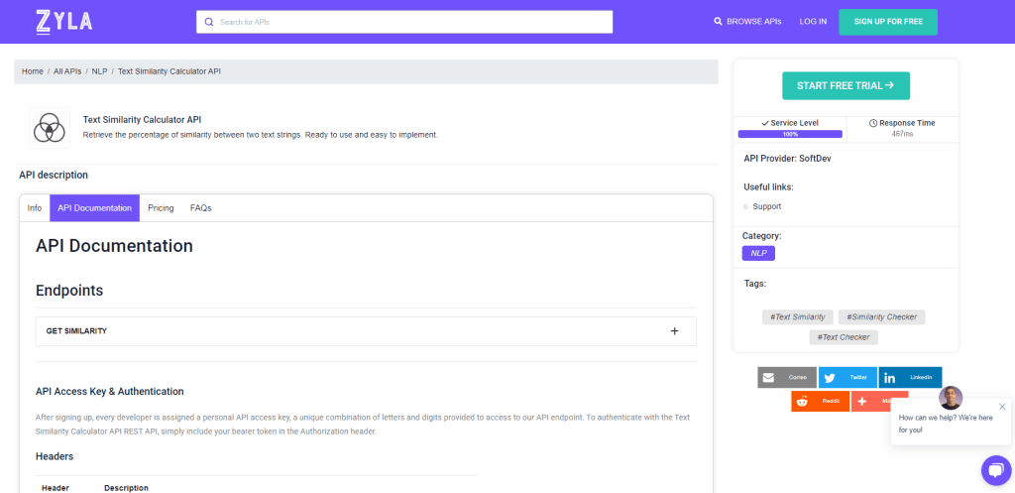Click the NLP category badge
Screen dimensions: 1015x493
click(x=758, y=253)
